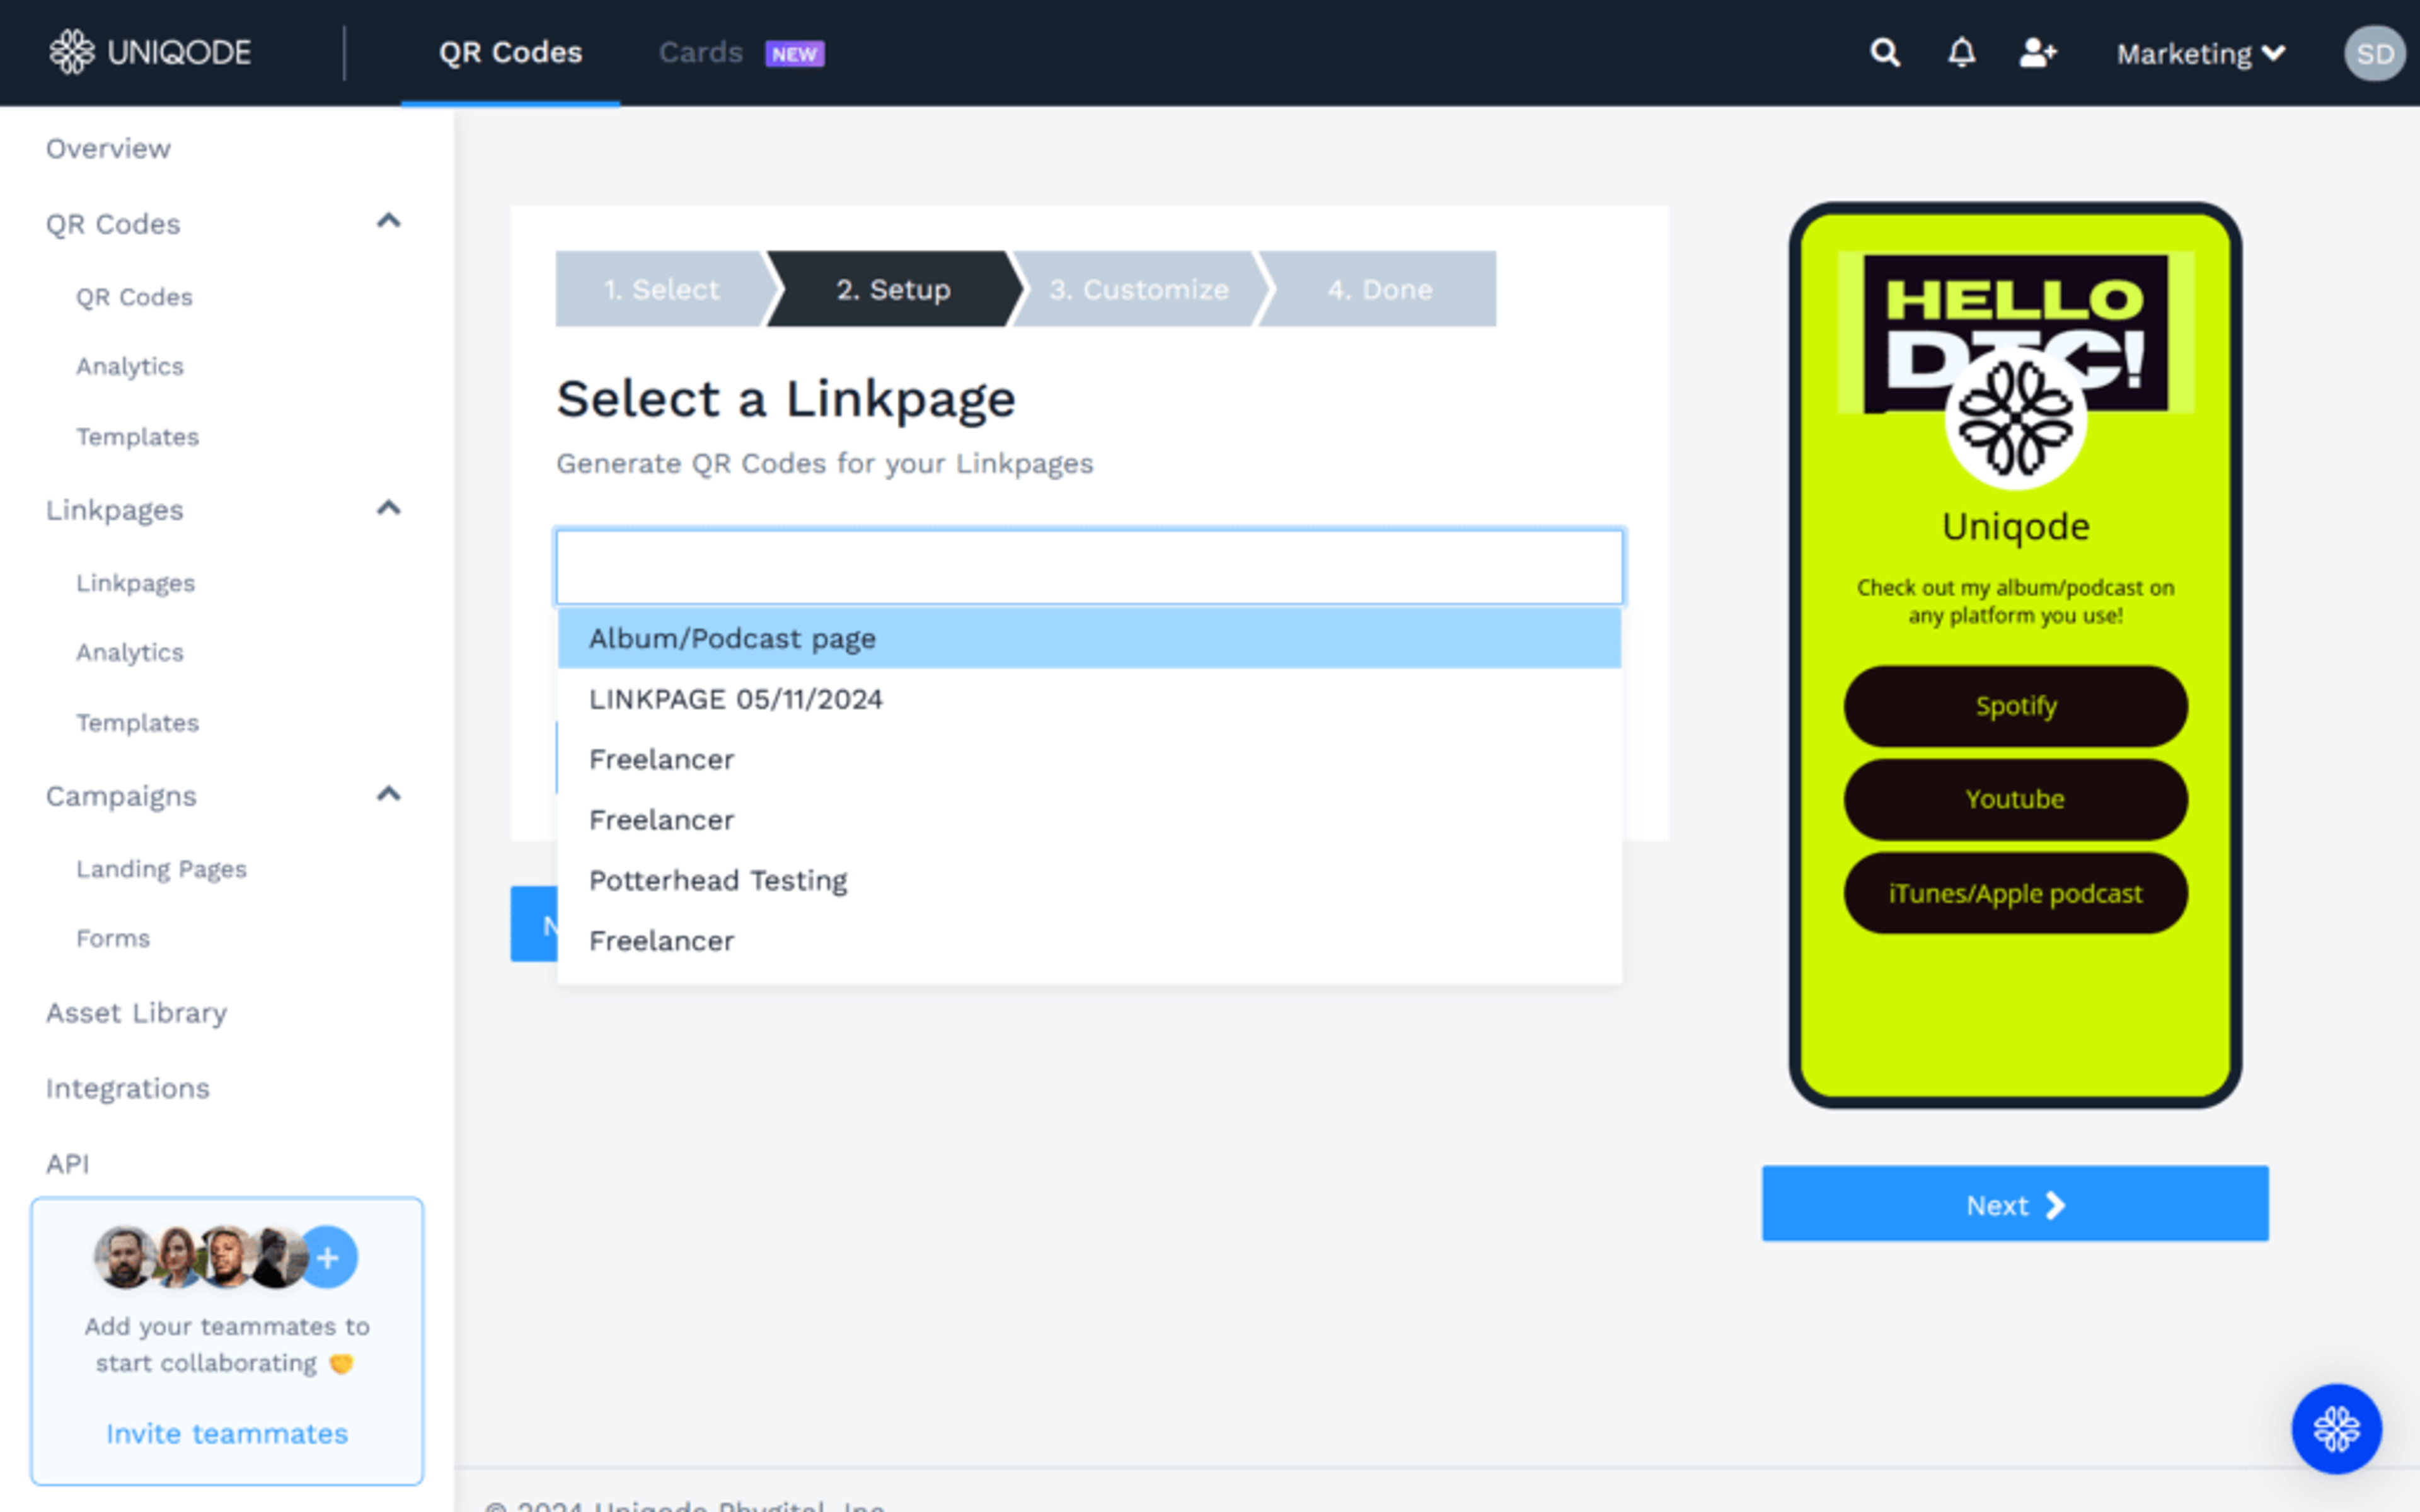
Task: Open API in sidebar
Action: [x=67, y=1163]
